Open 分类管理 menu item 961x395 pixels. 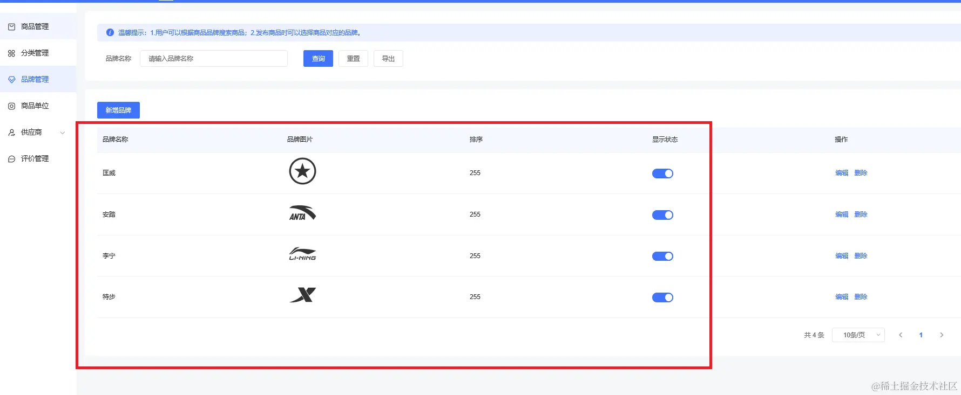pyautogui.click(x=38, y=53)
